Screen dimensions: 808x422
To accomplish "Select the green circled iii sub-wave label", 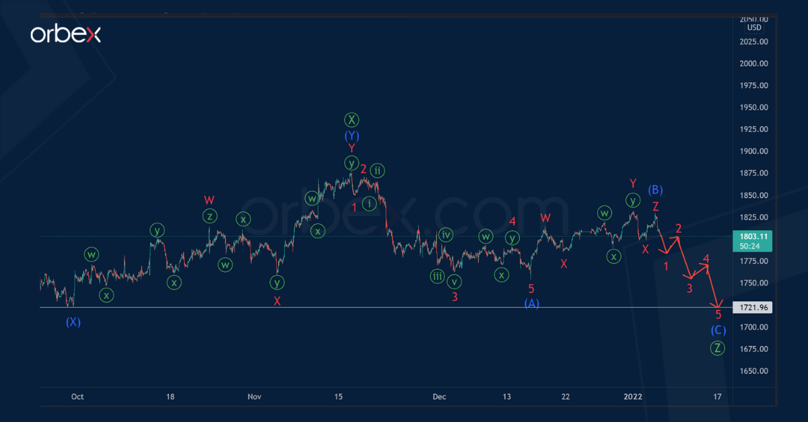I will (x=438, y=276).
